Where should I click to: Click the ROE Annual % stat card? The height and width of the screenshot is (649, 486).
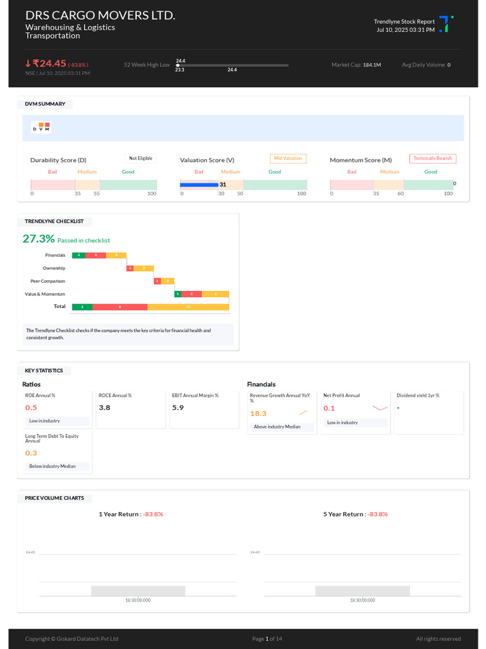click(57, 410)
